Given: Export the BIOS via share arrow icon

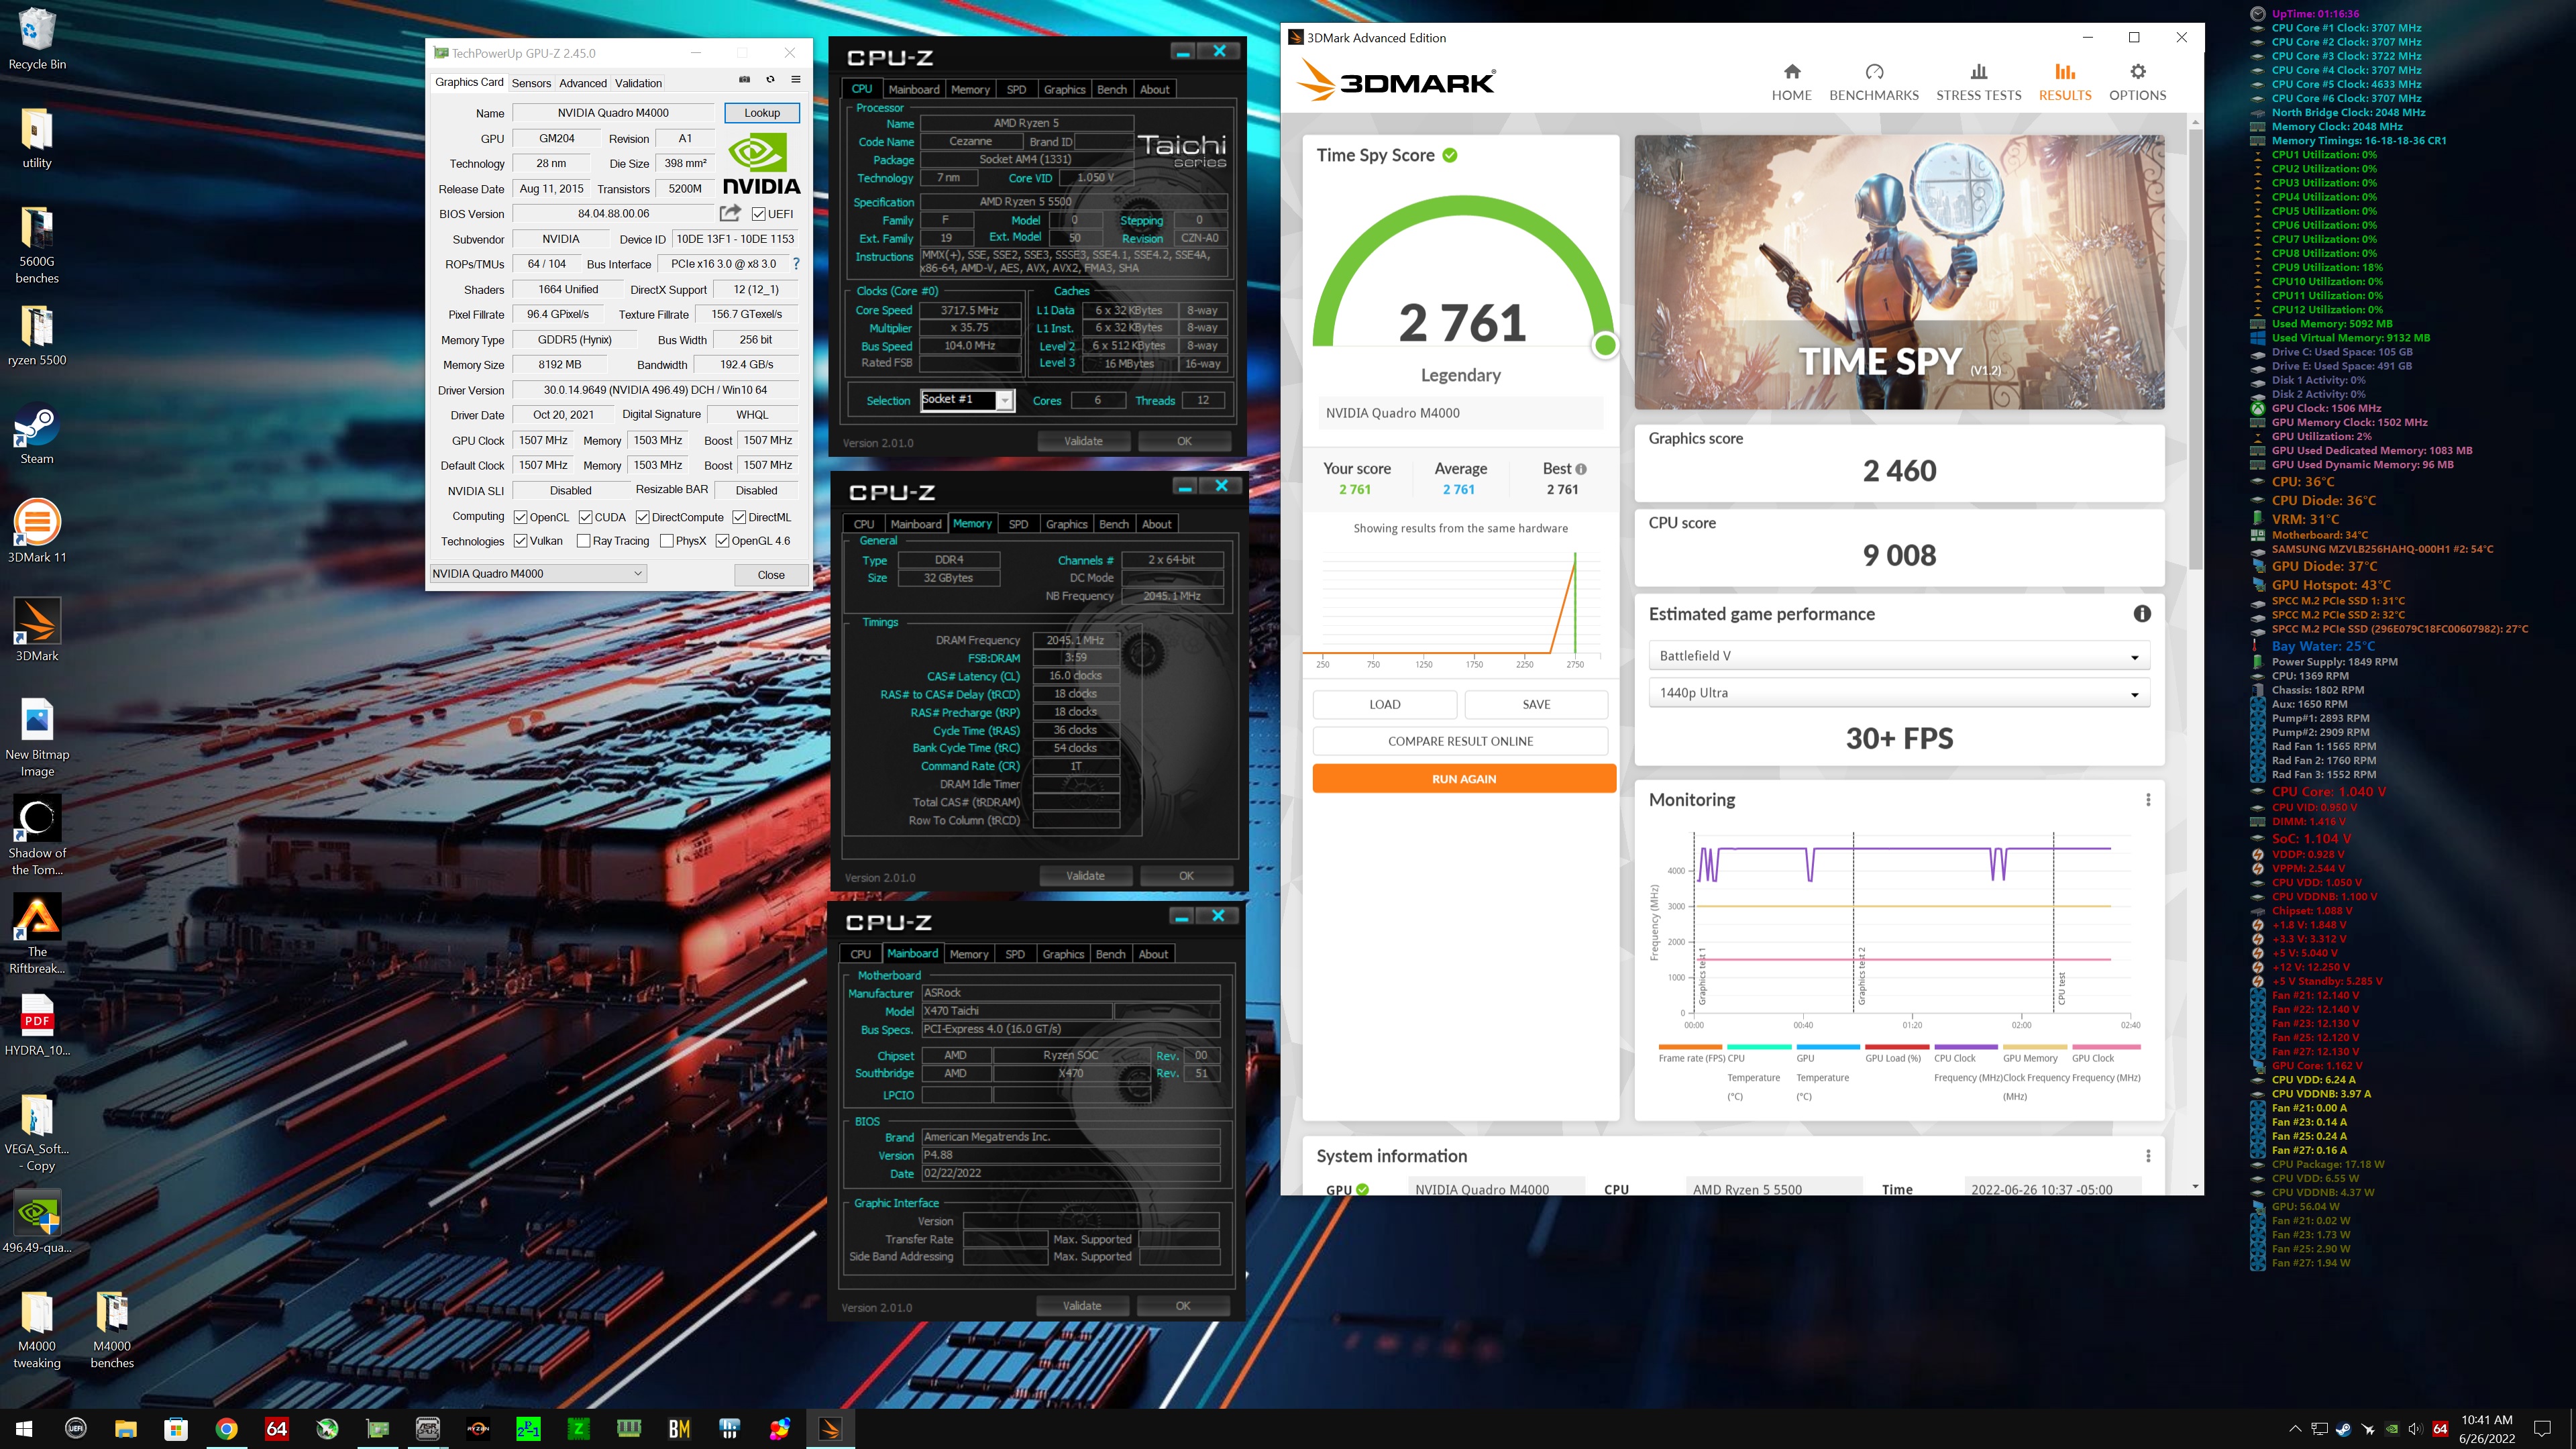Looking at the screenshot, I should click(x=730, y=213).
